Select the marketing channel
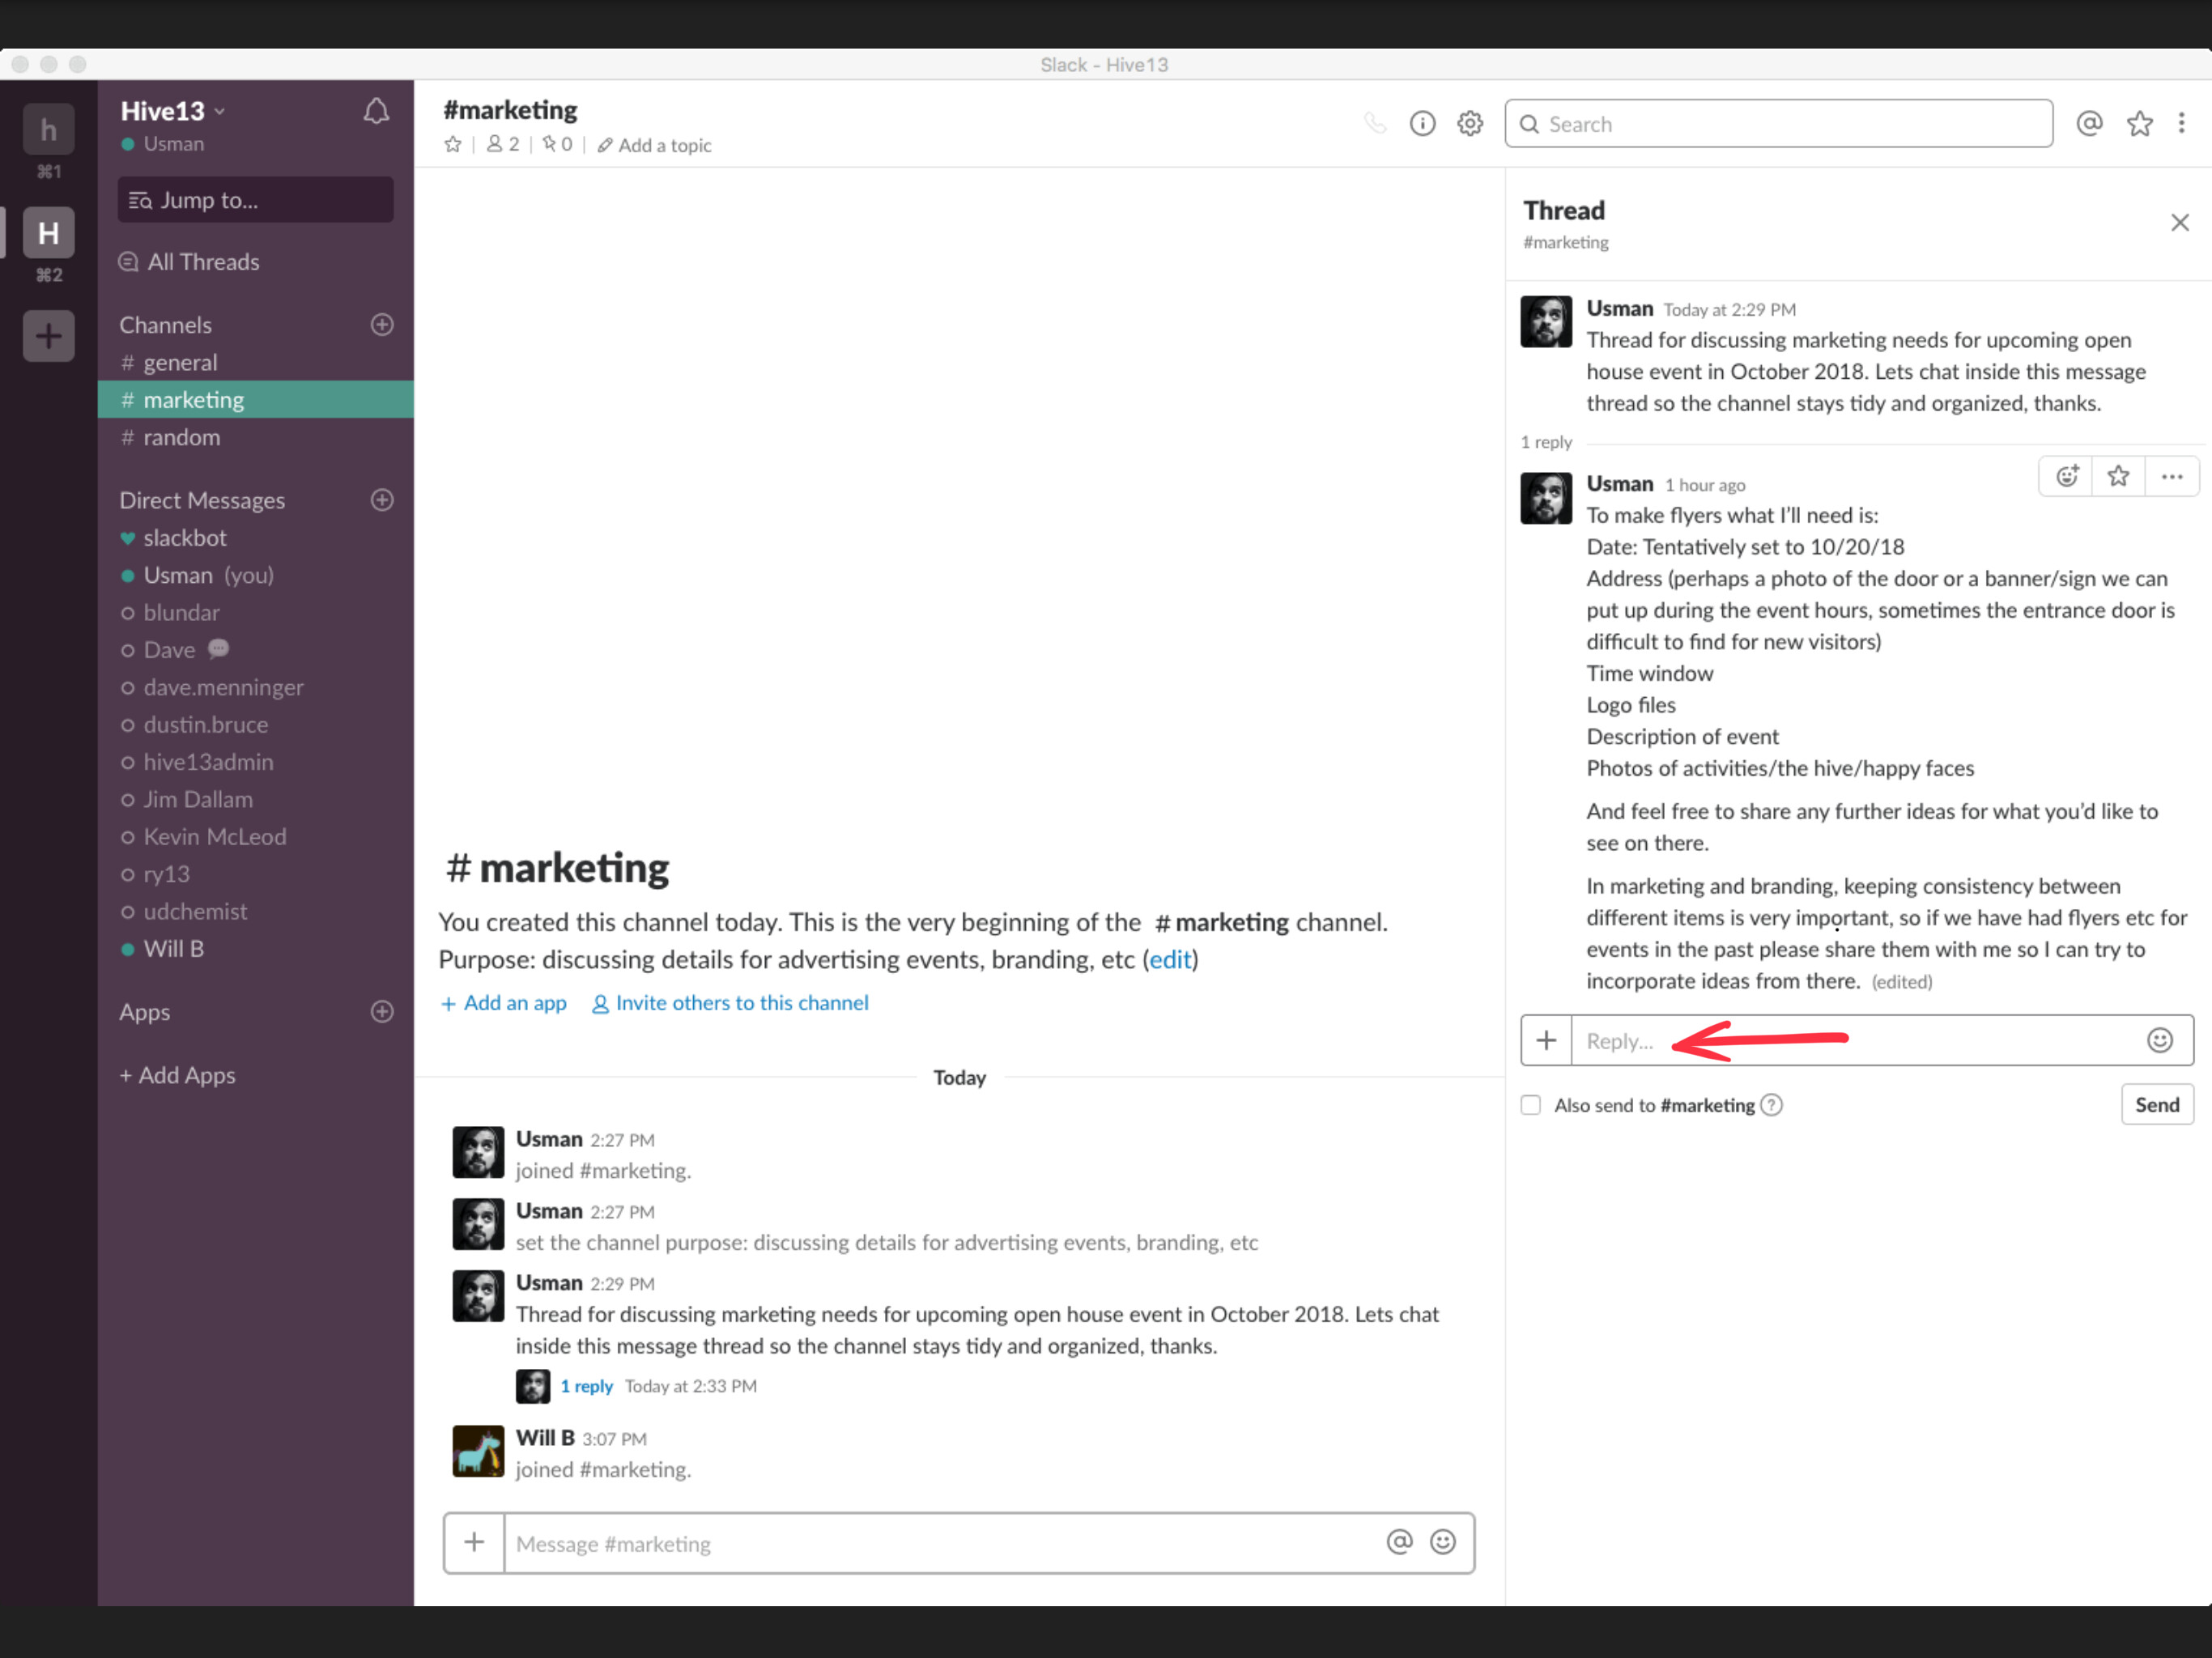 [255, 399]
